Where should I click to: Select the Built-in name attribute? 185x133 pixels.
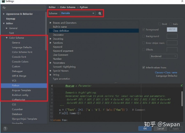[60, 27]
